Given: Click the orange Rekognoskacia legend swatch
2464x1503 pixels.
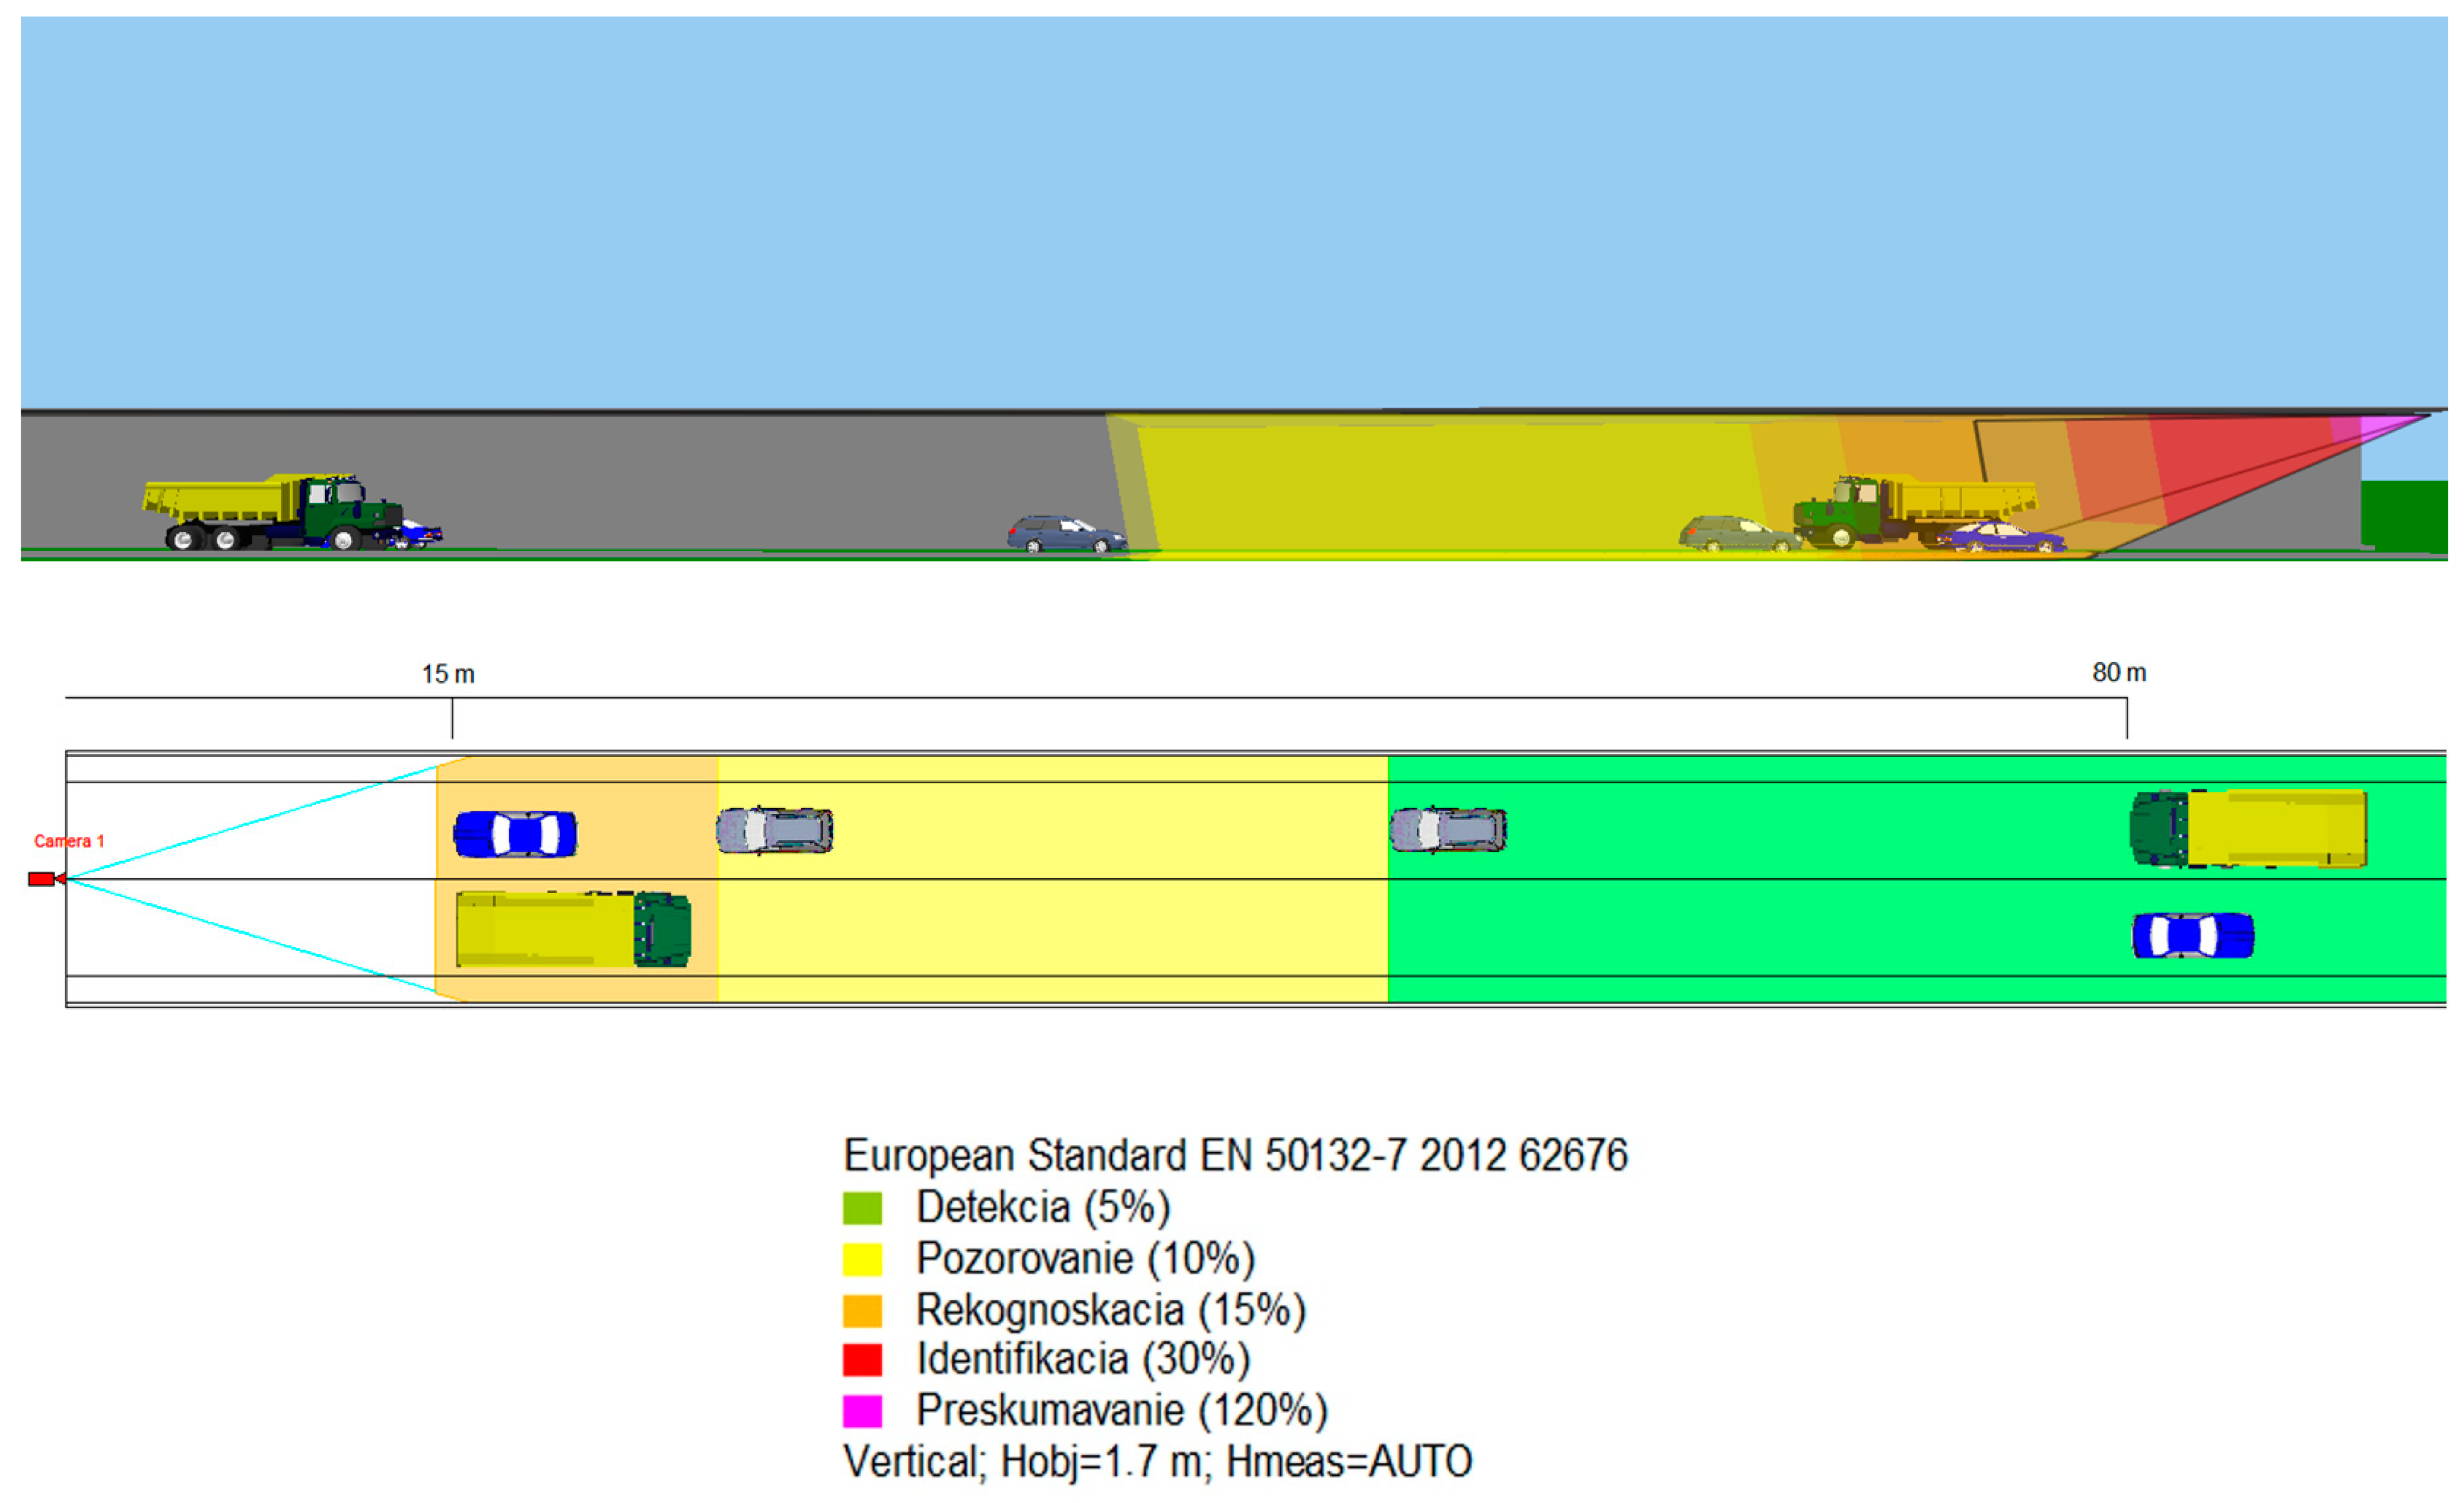Looking at the screenshot, I should (x=862, y=1310).
